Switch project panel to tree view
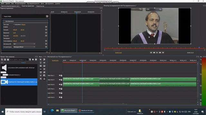 point(30,60)
